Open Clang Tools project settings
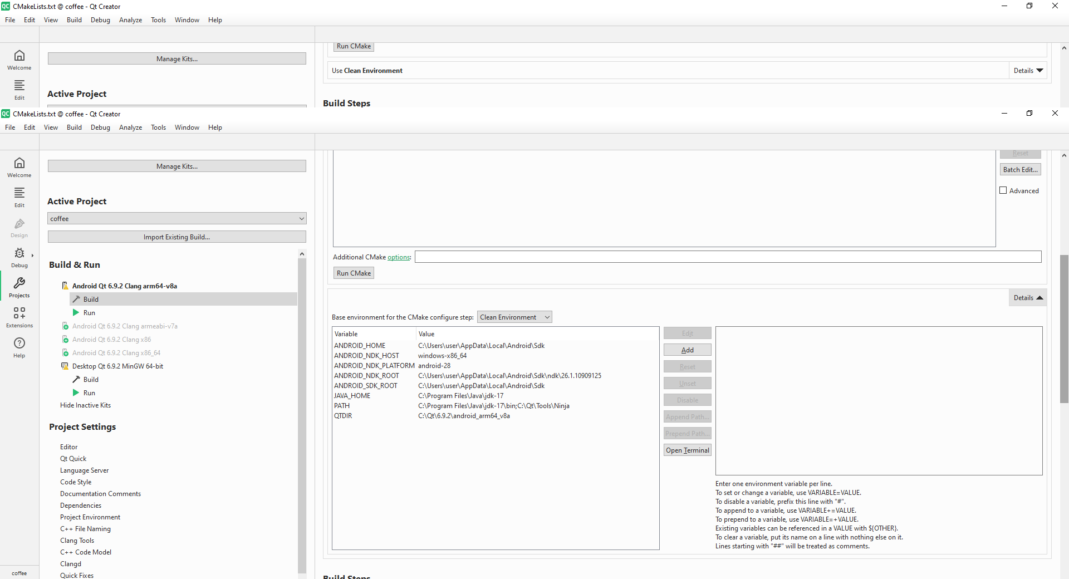Image resolution: width=1069 pixels, height=579 pixels. coord(77,541)
